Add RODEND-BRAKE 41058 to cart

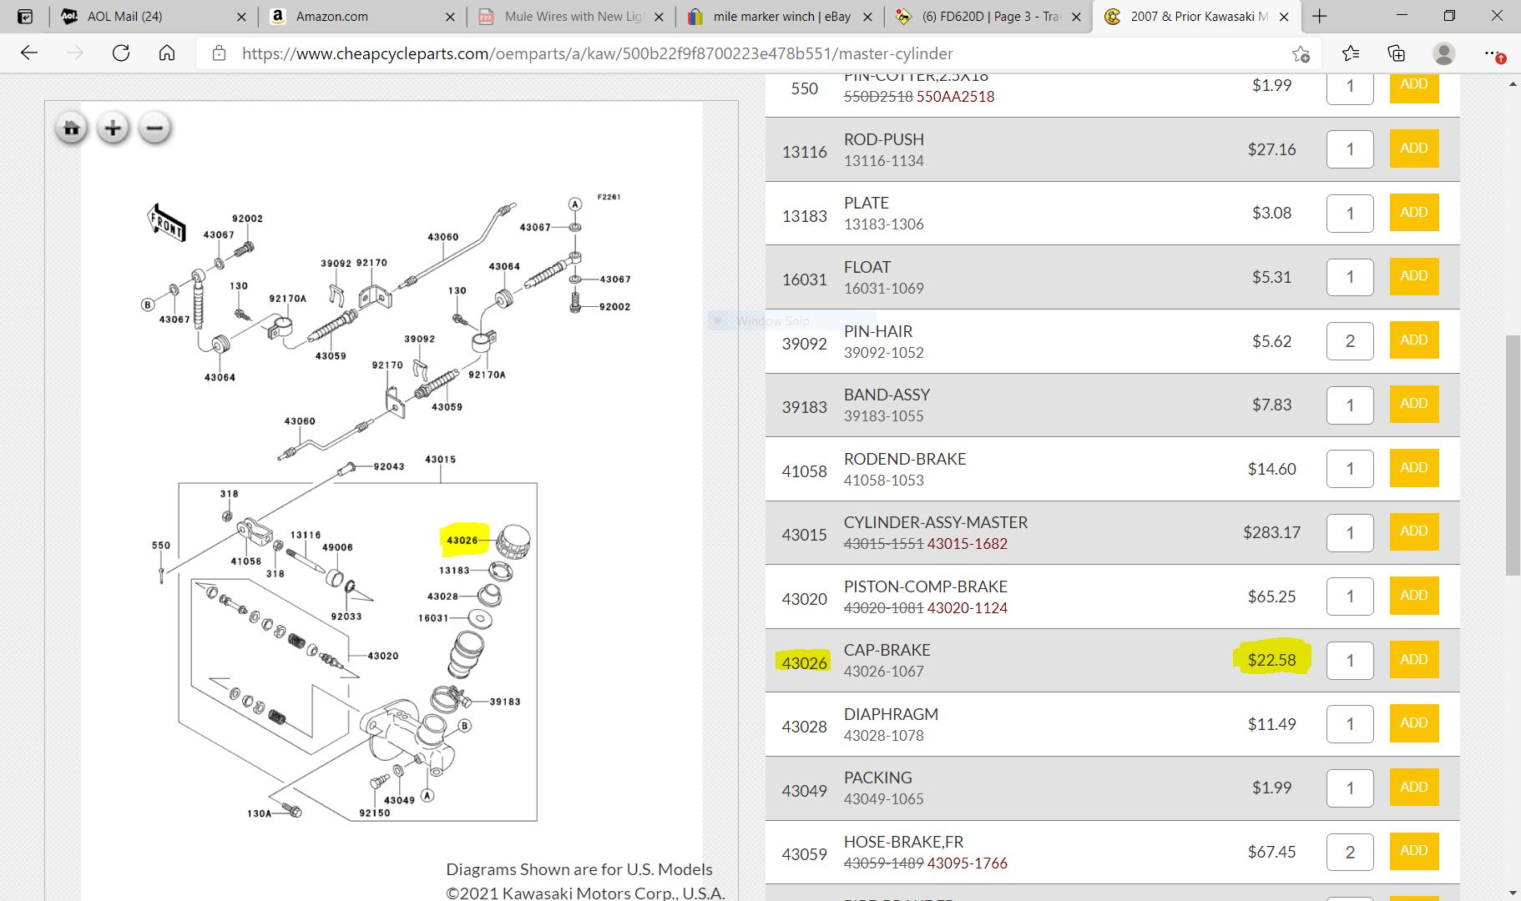tap(1413, 468)
